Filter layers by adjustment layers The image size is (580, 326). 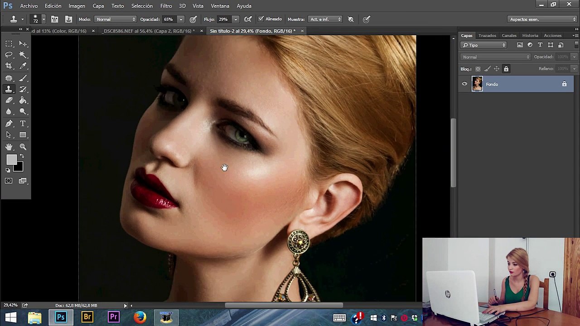coord(530,45)
